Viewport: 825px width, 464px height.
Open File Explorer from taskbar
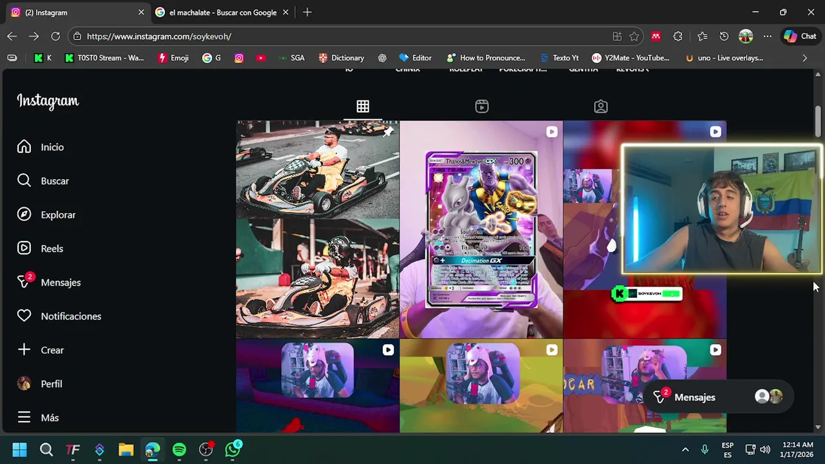(x=126, y=449)
